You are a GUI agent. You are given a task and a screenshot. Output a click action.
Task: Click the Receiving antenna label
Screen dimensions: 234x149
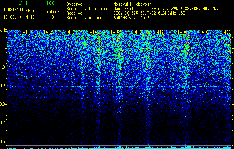(x=86, y=18)
